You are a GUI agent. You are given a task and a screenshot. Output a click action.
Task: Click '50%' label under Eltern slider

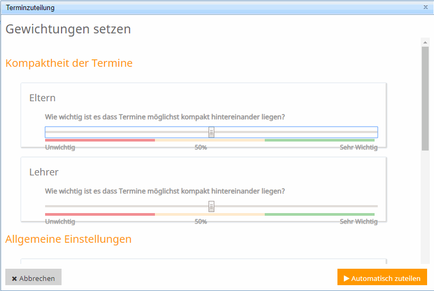pos(201,147)
